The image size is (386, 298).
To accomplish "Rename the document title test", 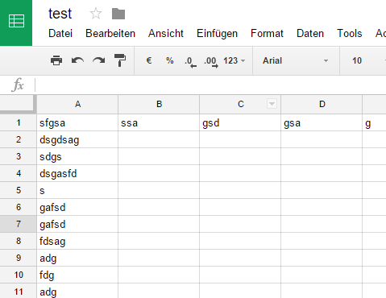I will click(60, 14).
